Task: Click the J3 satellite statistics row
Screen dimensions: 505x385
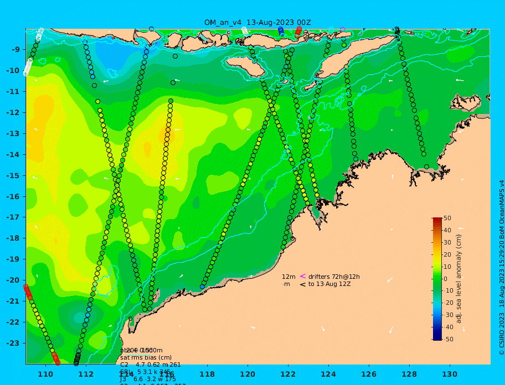Action: [148, 379]
